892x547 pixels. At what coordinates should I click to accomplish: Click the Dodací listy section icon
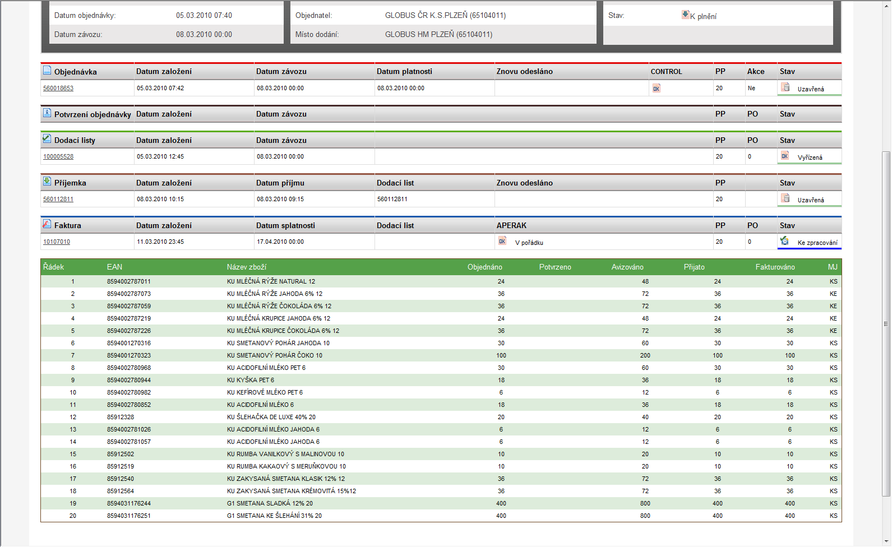[47, 139]
